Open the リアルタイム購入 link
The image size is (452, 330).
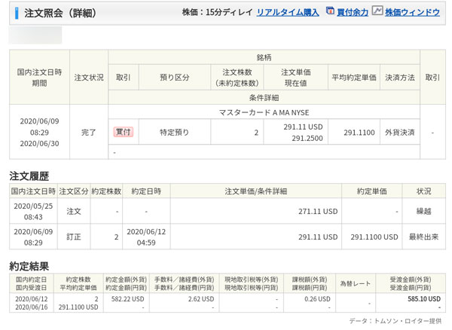287,14
